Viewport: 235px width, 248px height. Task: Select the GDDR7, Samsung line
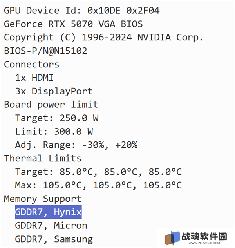(54, 239)
